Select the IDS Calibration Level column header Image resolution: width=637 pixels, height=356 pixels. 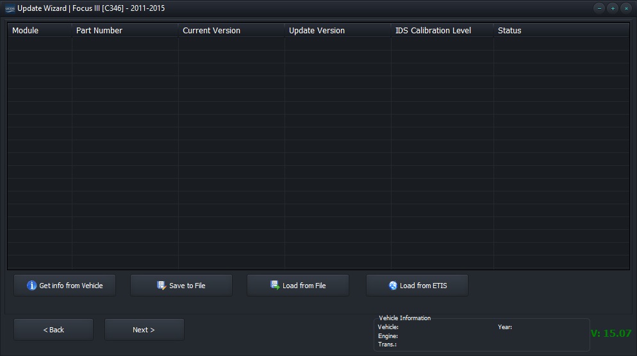pyautogui.click(x=442, y=31)
